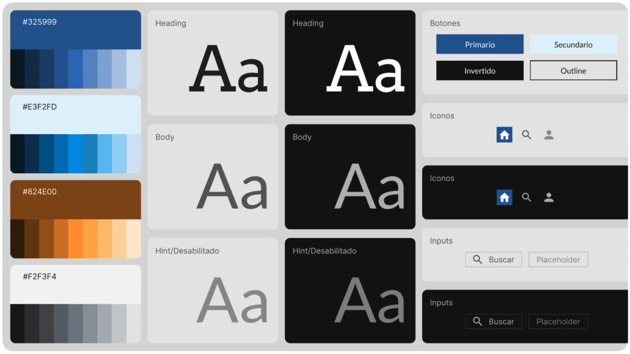Select the #E3F2FD light blue swatch
The width and height of the screenshot is (630, 354).
click(76, 114)
